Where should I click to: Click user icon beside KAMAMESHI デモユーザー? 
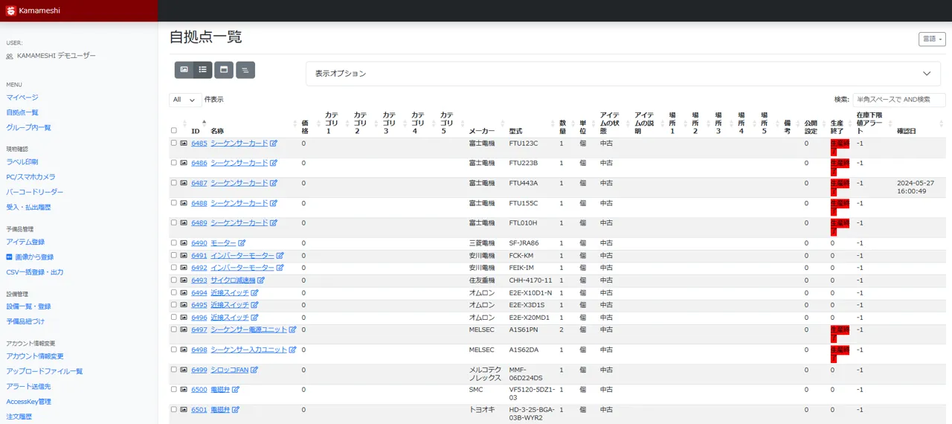(10, 56)
